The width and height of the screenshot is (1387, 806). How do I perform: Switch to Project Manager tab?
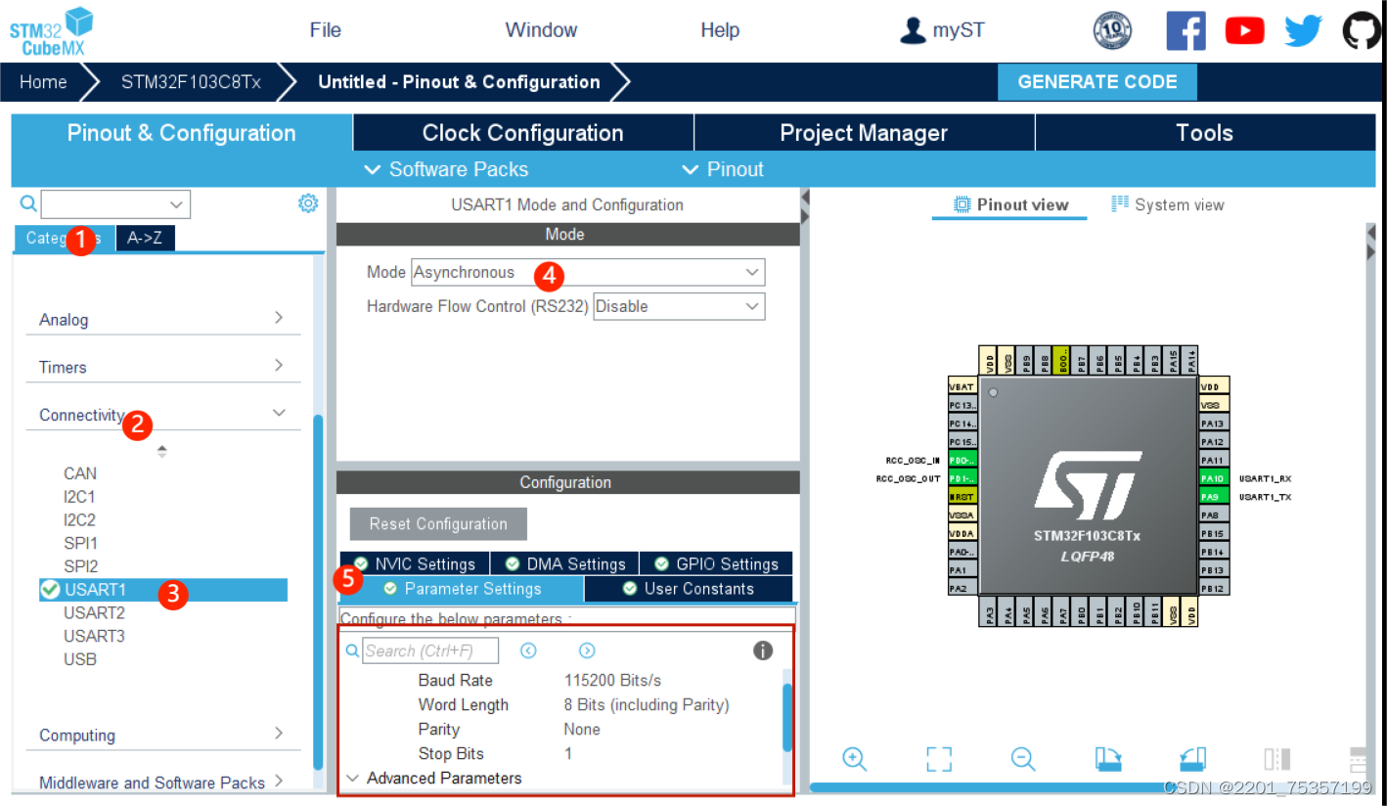(x=864, y=133)
